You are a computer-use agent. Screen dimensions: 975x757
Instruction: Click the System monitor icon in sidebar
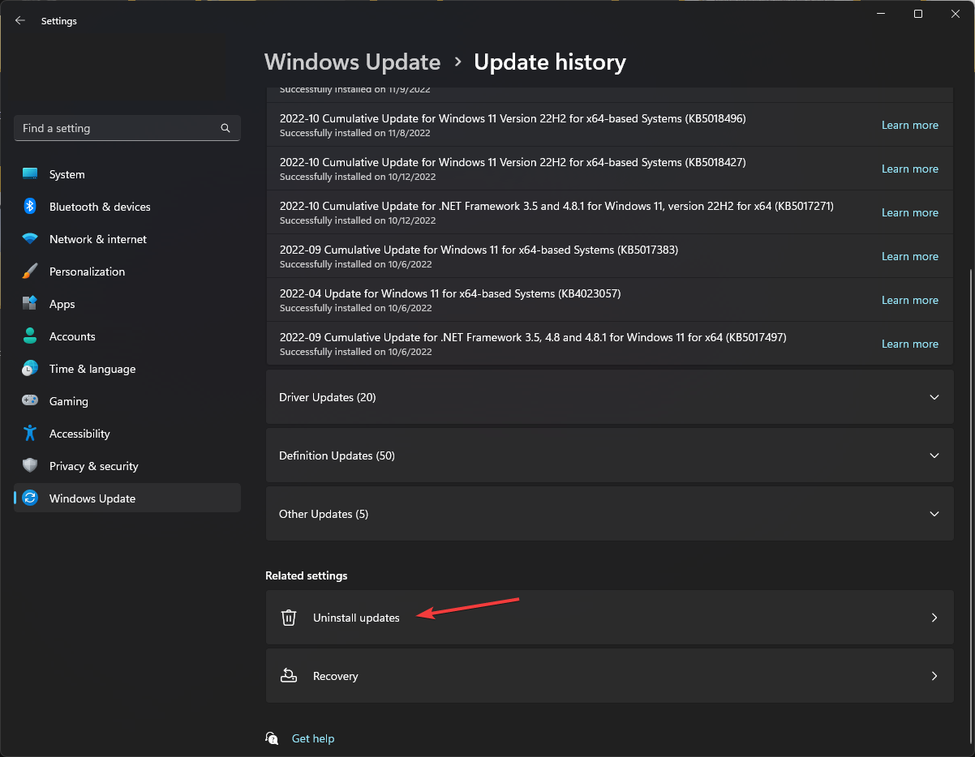30,174
